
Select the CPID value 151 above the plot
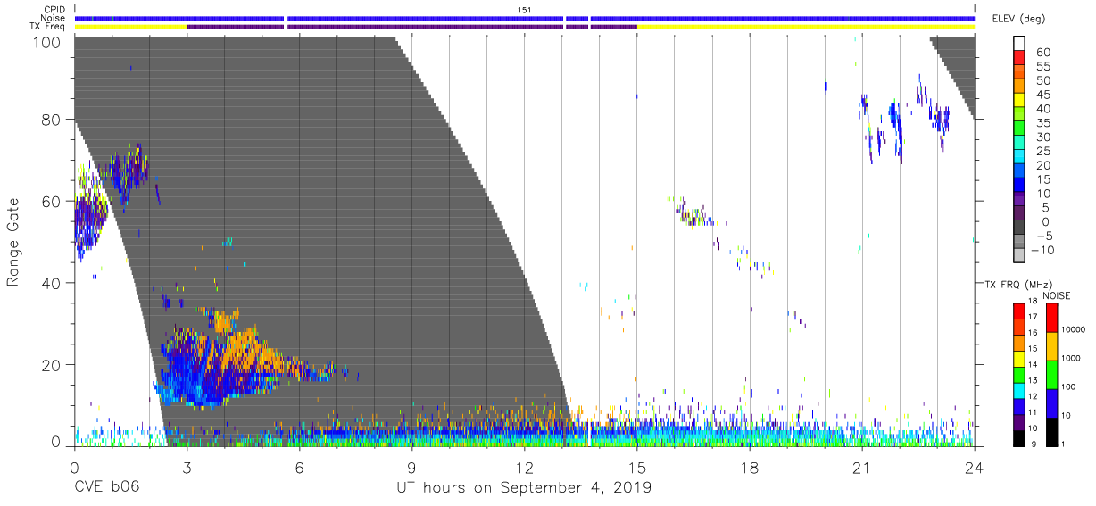coord(525,10)
